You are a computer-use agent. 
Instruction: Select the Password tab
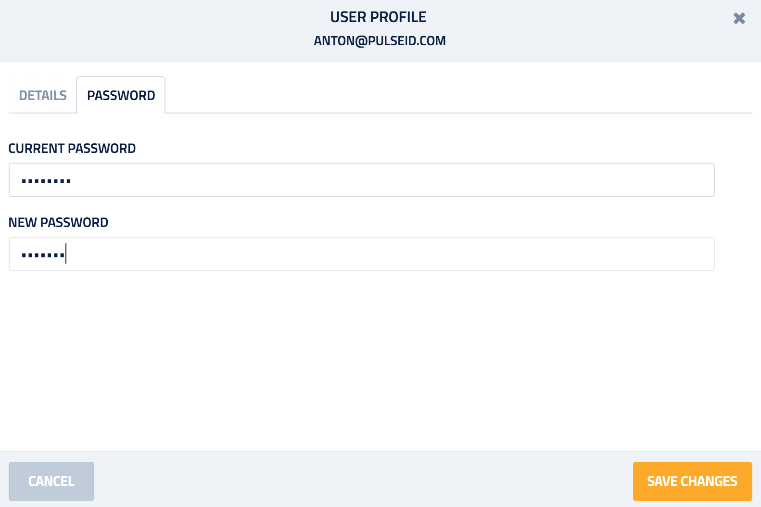pos(121,95)
